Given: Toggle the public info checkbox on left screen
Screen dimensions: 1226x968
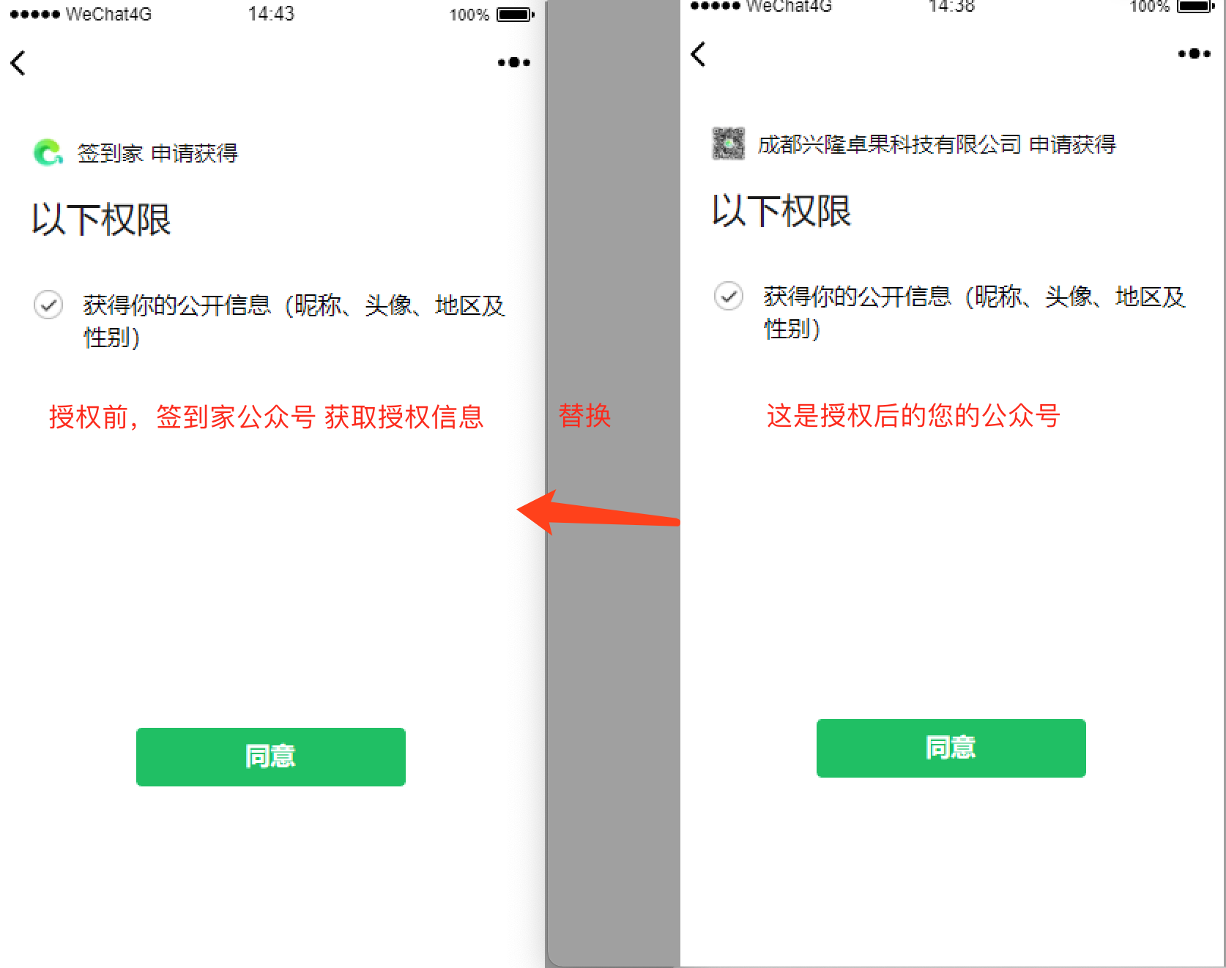Looking at the screenshot, I should [x=48, y=305].
